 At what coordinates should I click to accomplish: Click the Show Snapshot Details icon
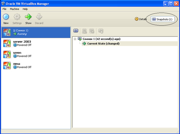pyautogui.click(x=101, y=31)
